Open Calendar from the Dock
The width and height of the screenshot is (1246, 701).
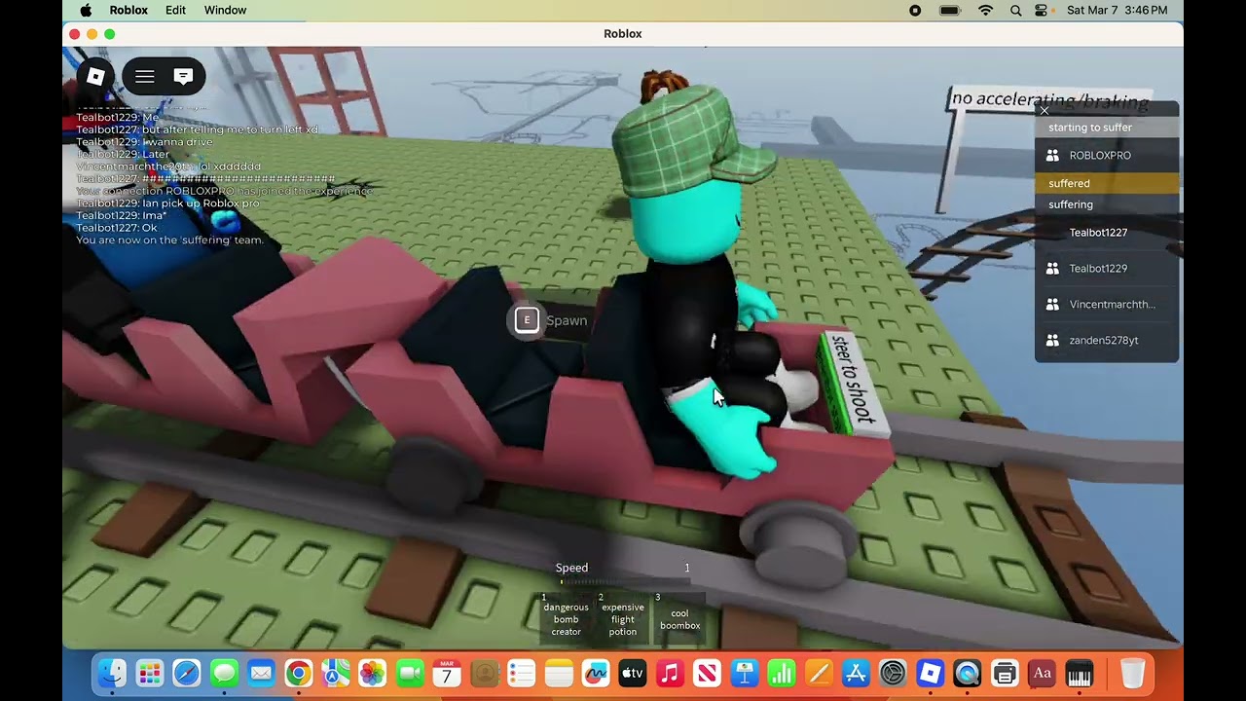(x=447, y=673)
